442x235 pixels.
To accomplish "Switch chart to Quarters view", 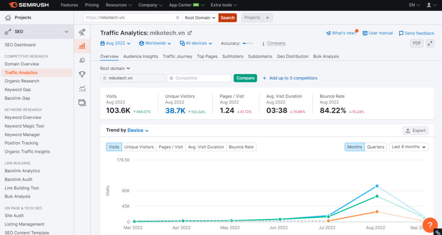I will tap(376, 147).
